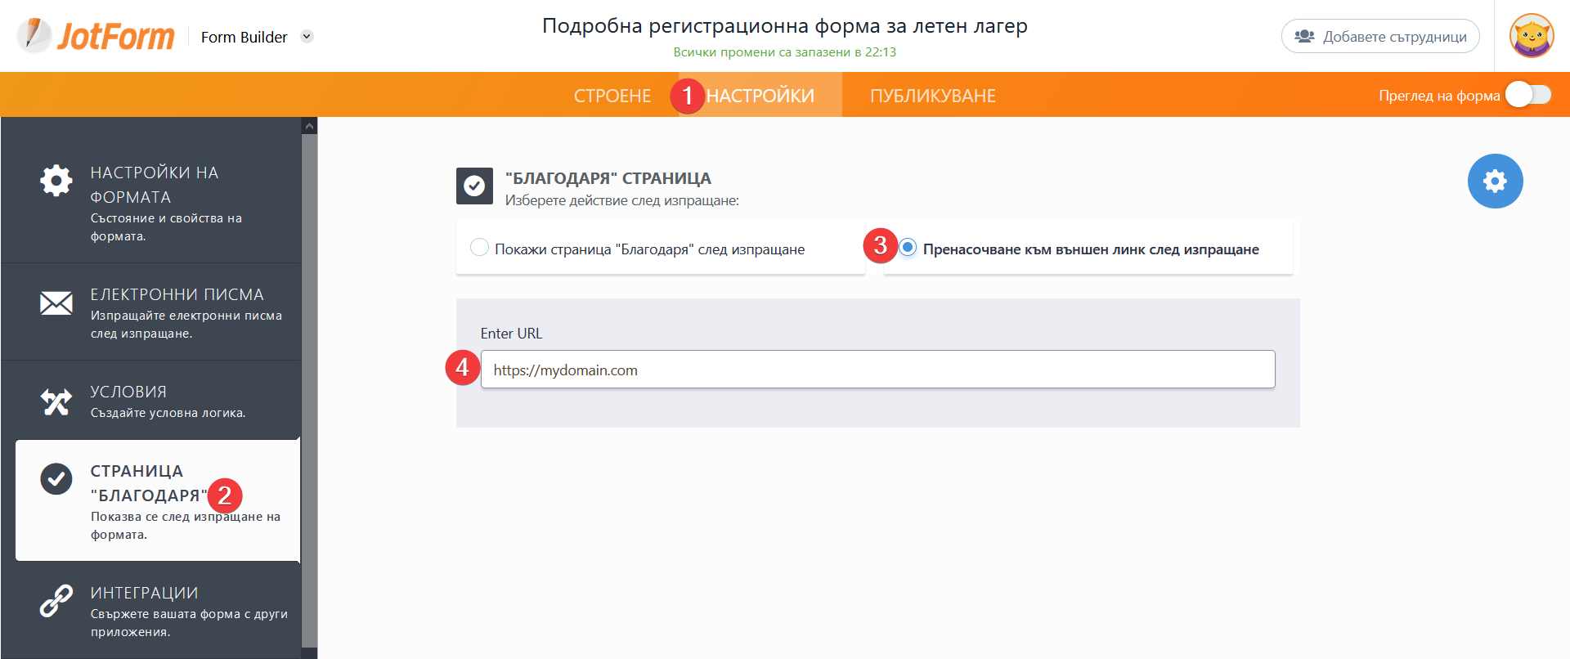
Task: Click the blue gear settings button
Action: tap(1495, 181)
